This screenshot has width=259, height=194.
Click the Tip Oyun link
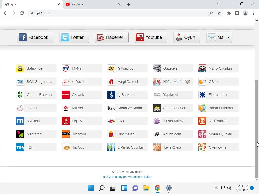pyautogui.click(x=82, y=147)
